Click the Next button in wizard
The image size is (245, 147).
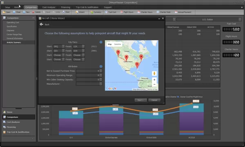click(x=141, y=100)
